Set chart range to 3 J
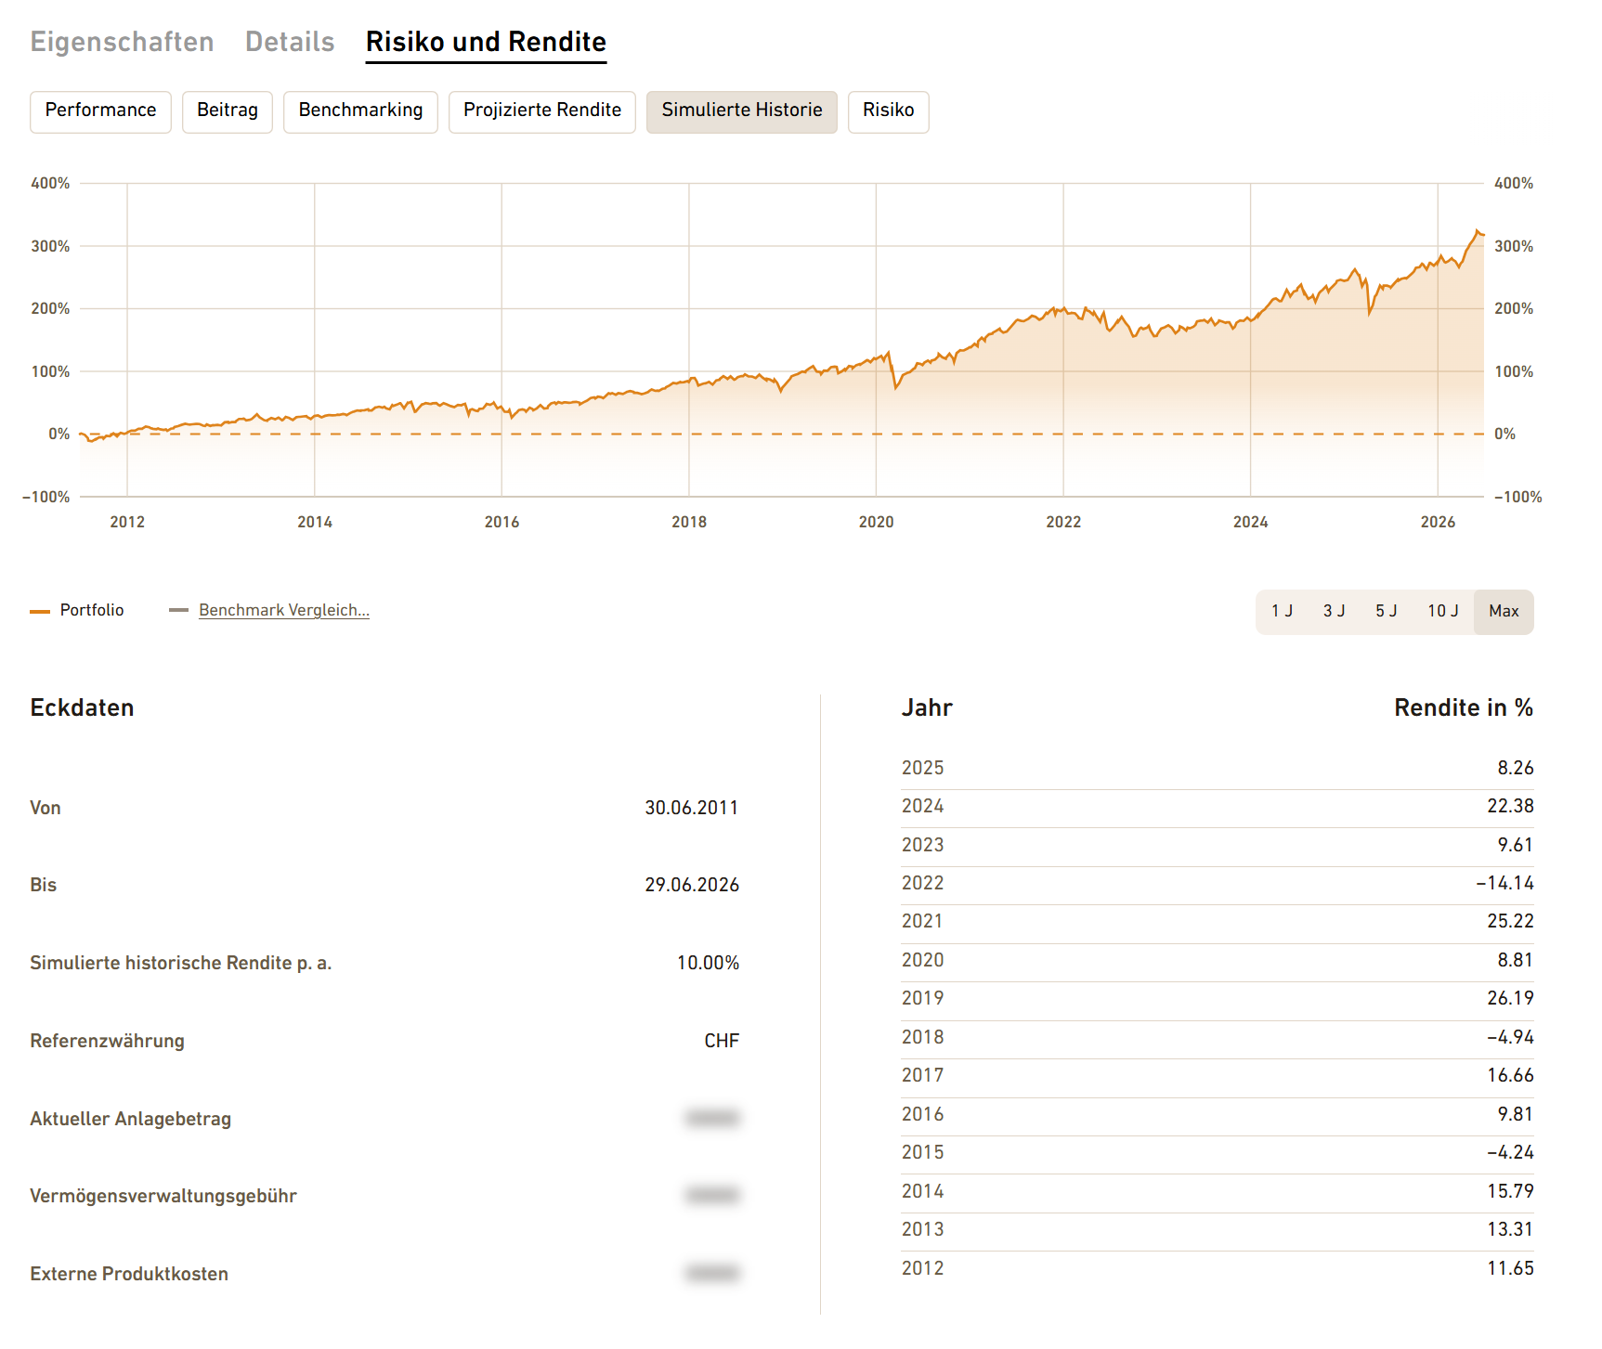Viewport: 1602px width, 1349px height. (1334, 611)
